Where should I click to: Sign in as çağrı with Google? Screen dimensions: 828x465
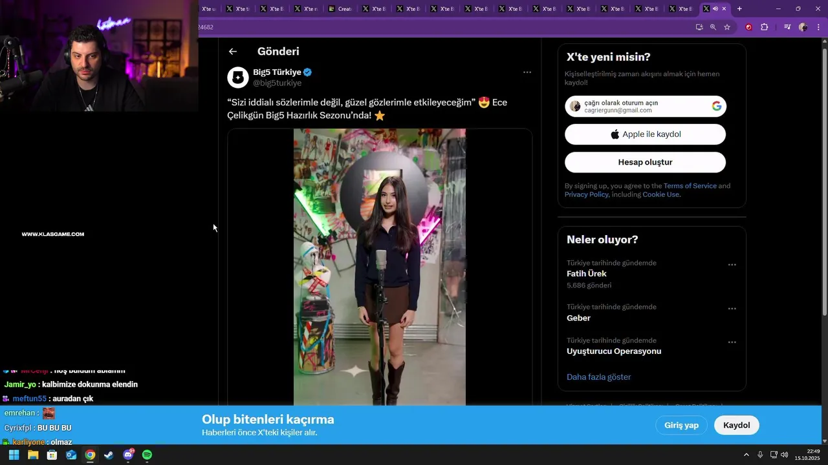click(645, 107)
